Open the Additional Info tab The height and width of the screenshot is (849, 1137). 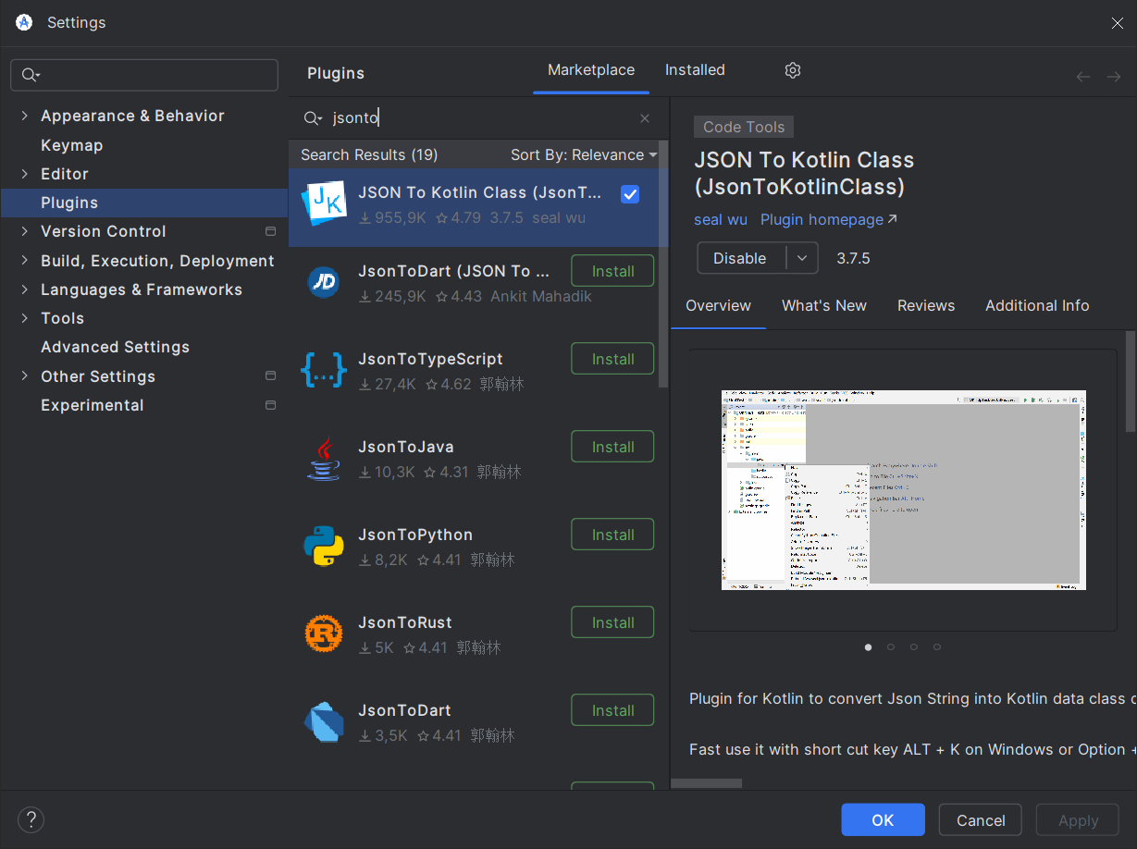[1037, 305]
